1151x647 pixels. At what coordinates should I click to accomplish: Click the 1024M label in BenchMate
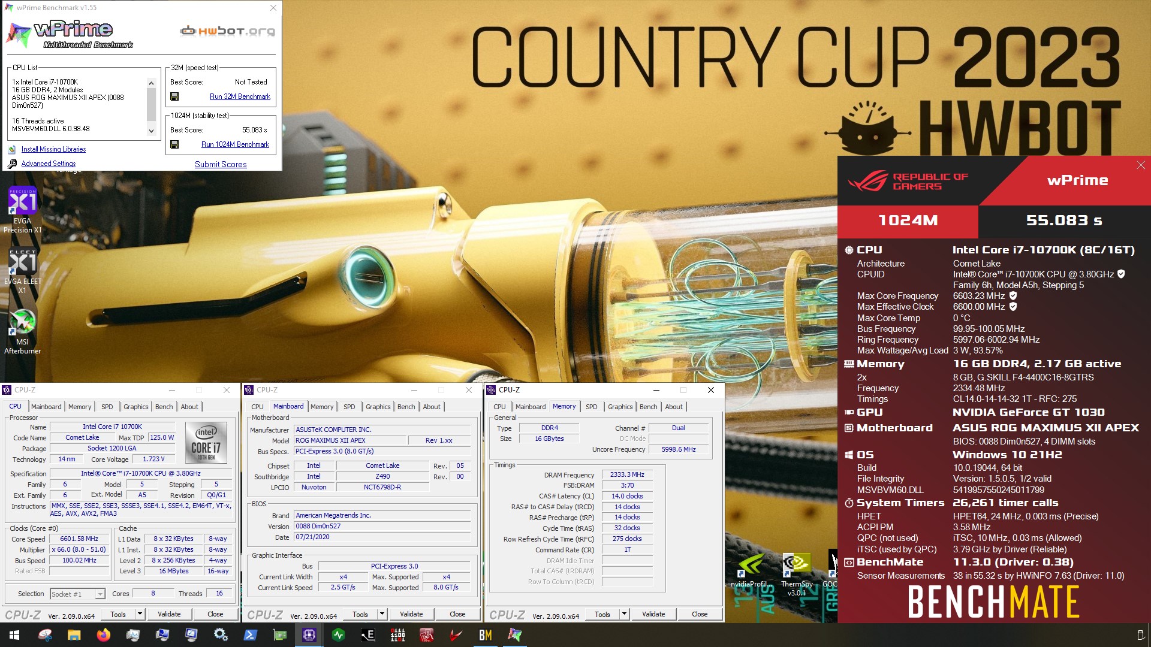pos(908,220)
